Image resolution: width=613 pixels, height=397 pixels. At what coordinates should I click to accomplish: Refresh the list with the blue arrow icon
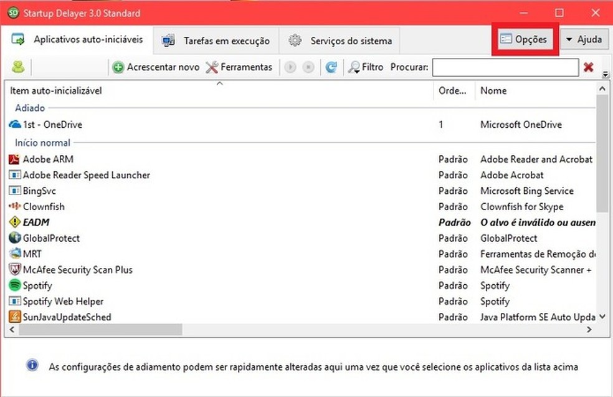(x=331, y=67)
